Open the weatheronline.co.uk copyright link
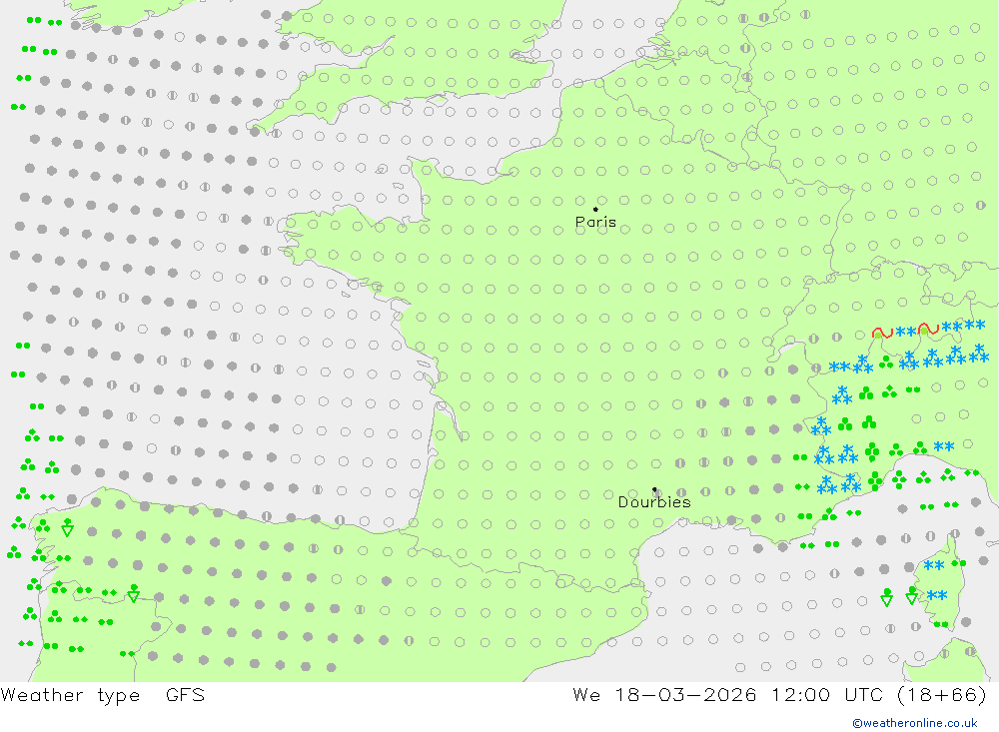Image resolution: width=999 pixels, height=732 pixels. pos(915,723)
